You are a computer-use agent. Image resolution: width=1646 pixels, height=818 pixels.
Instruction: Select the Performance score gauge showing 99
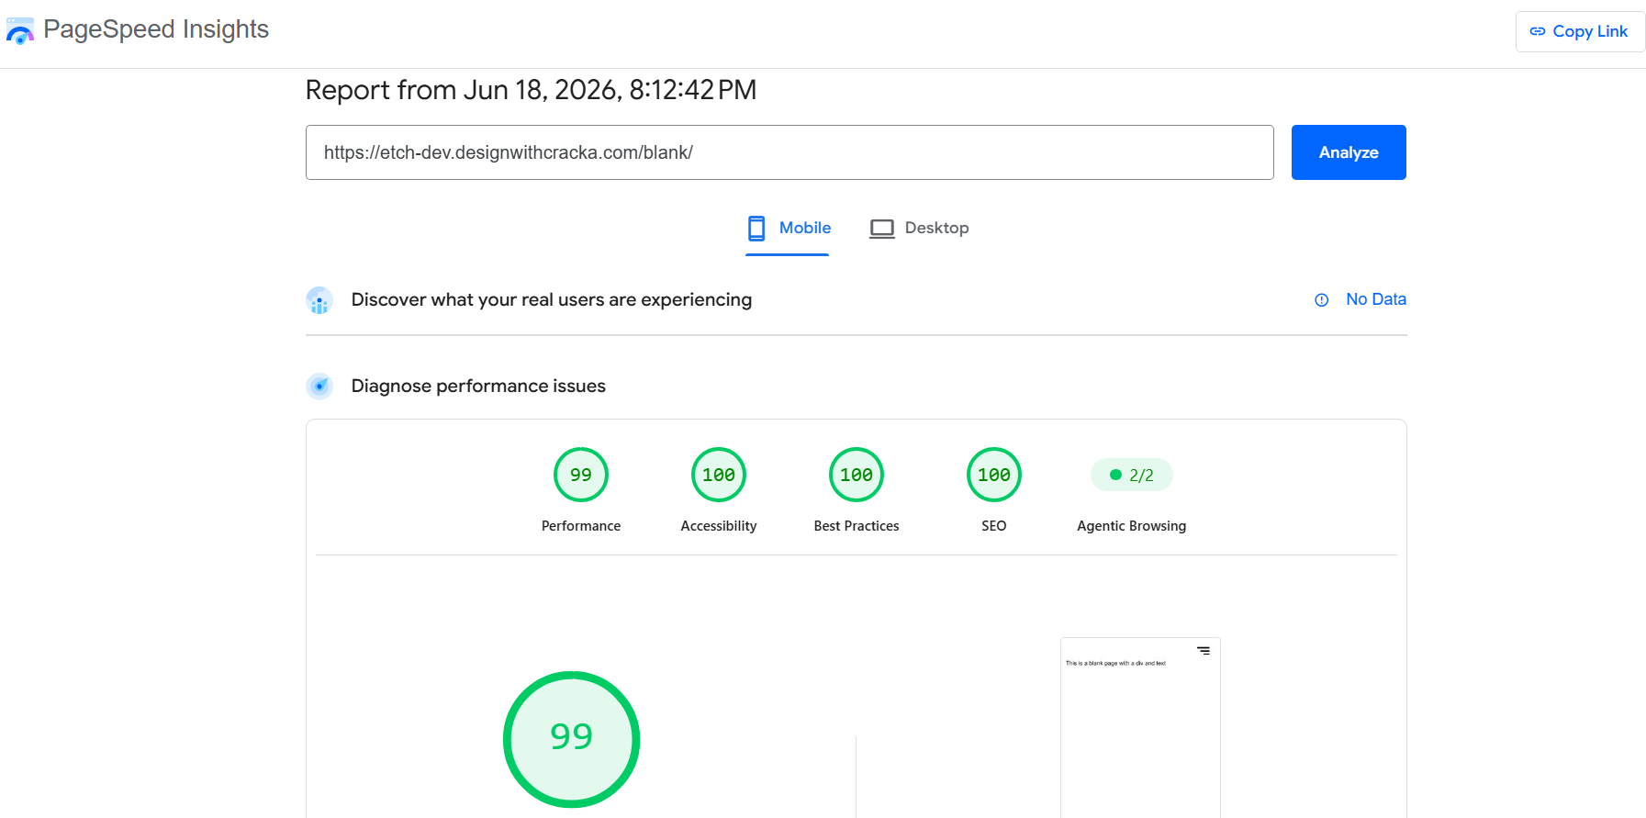[x=581, y=475]
